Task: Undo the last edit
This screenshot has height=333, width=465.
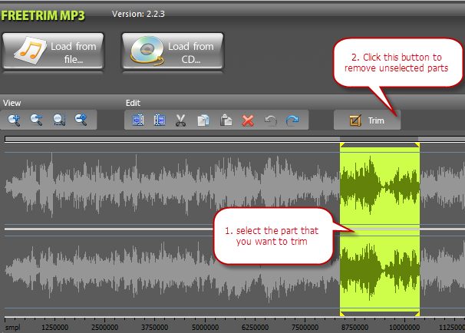Action: pyautogui.click(x=270, y=120)
